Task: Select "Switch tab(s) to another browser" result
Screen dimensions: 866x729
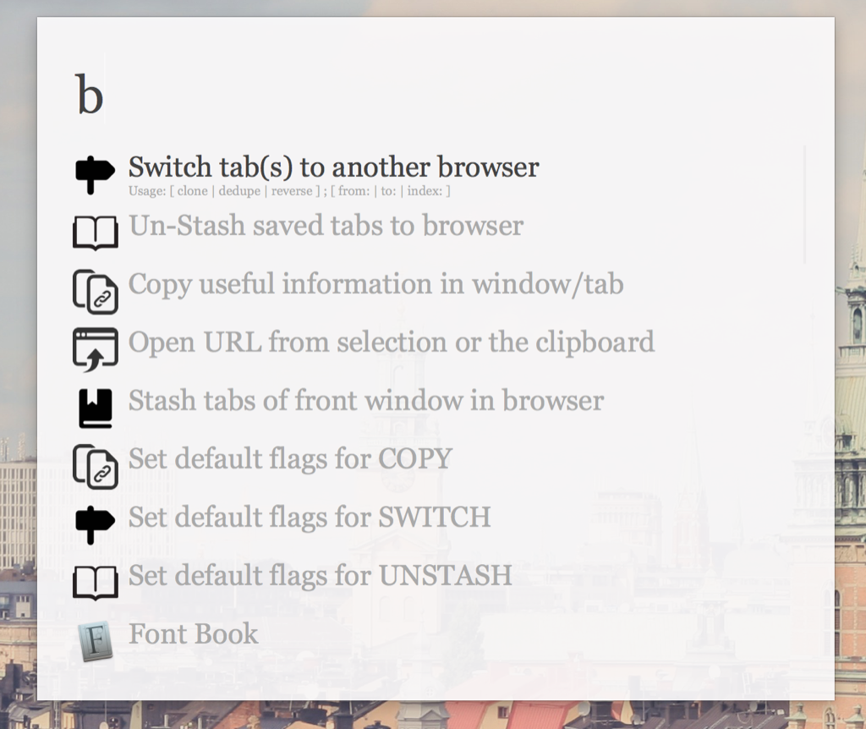Action: tap(333, 167)
